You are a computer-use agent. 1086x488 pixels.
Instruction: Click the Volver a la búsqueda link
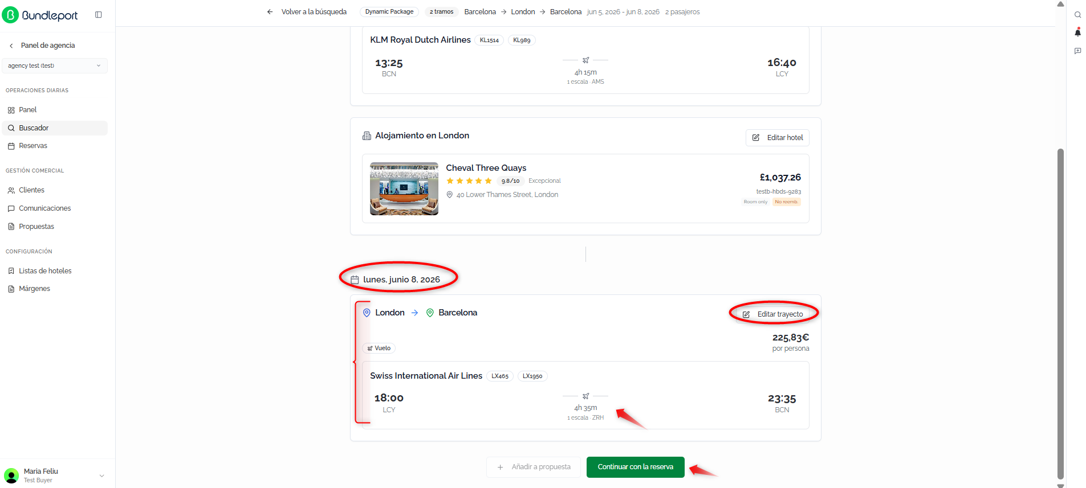coord(314,12)
